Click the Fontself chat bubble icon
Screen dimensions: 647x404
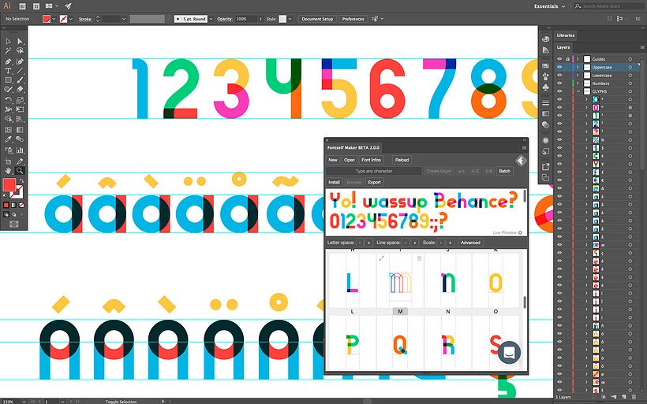[509, 353]
